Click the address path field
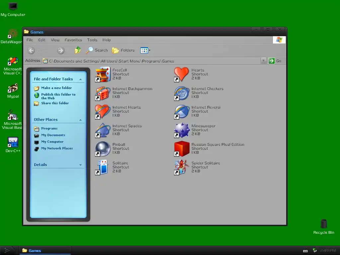This screenshot has width=340, height=255. [151, 61]
